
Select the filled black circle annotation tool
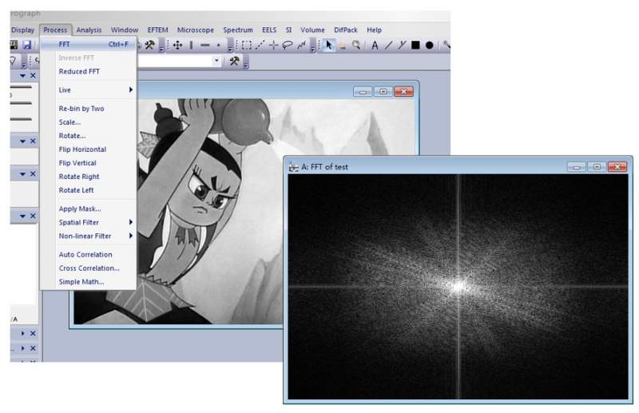(429, 46)
